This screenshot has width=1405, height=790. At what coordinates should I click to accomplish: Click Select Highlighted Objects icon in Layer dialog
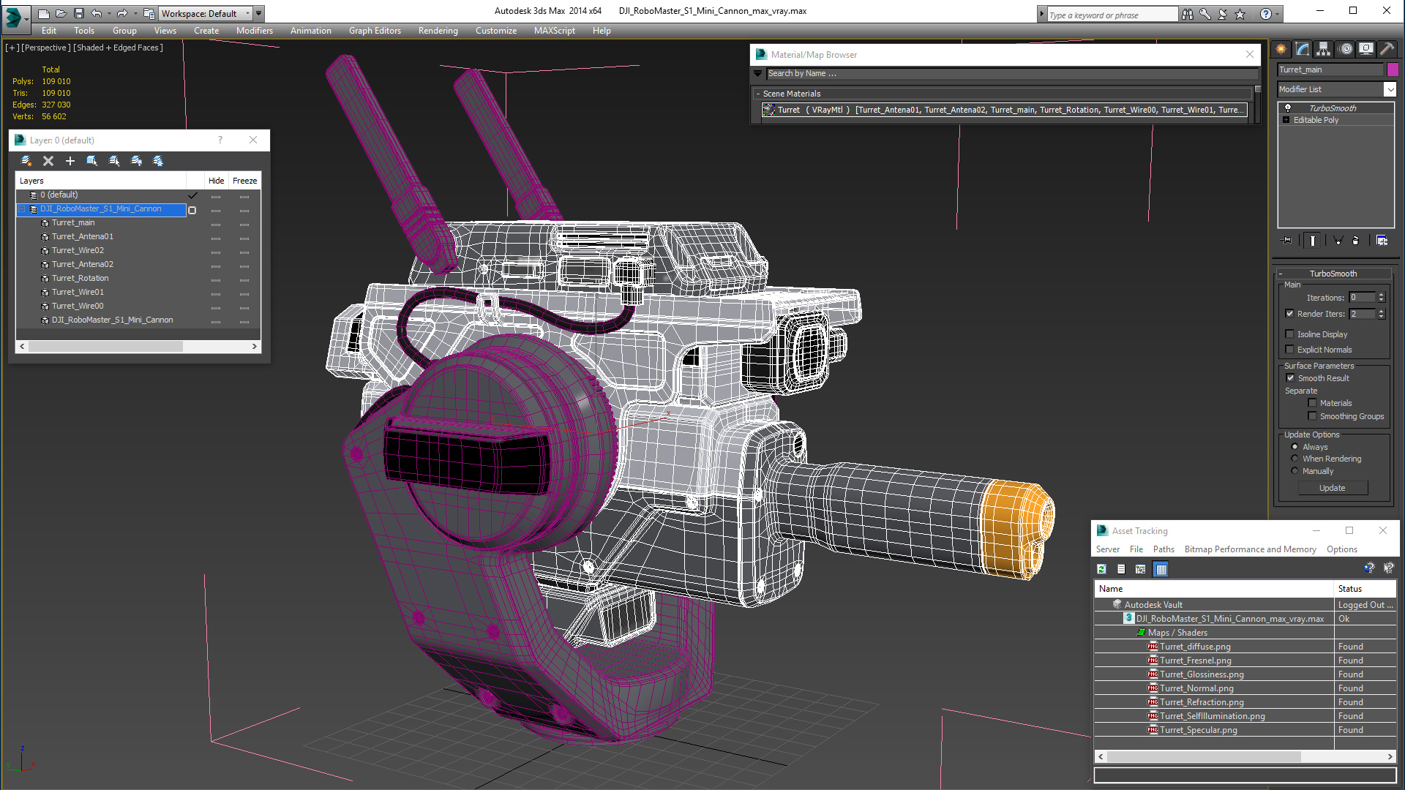[92, 161]
